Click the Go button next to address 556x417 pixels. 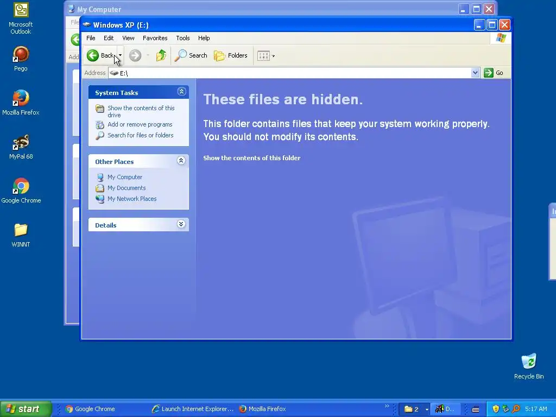[494, 73]
